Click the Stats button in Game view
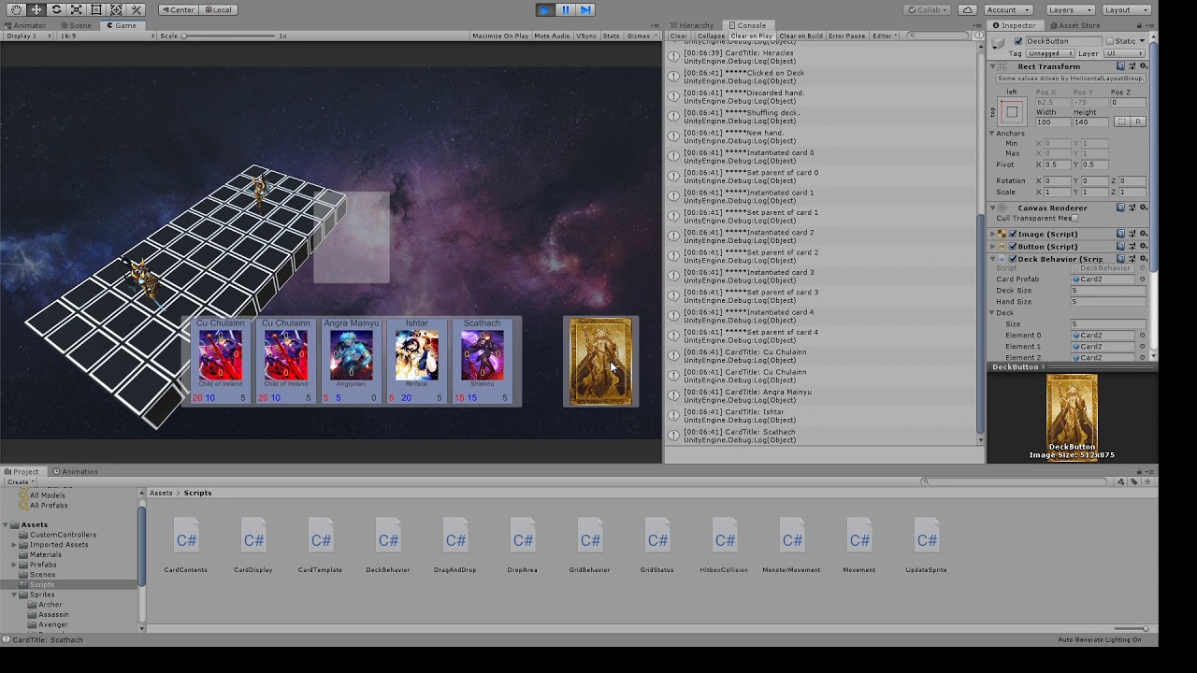This screenshot has height=673, width=1197. click(612, 36)
